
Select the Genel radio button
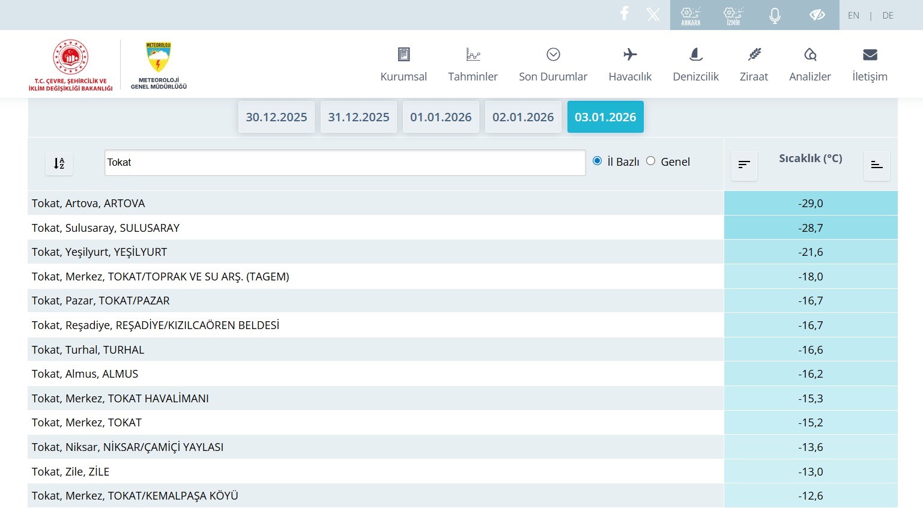click(x=650, y=161)
